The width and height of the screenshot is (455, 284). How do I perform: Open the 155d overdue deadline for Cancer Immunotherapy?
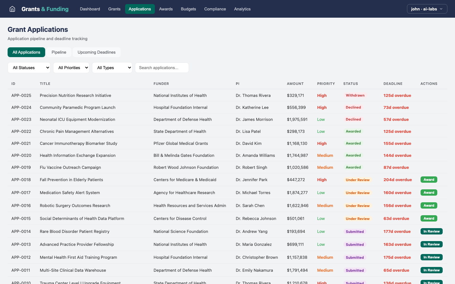coord(397,143)
